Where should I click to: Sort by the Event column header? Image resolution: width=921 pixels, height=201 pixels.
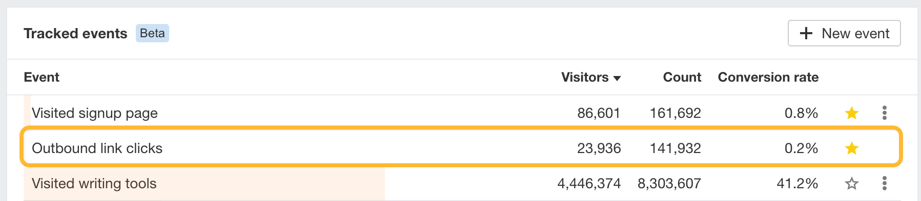(x=42, y=77)
